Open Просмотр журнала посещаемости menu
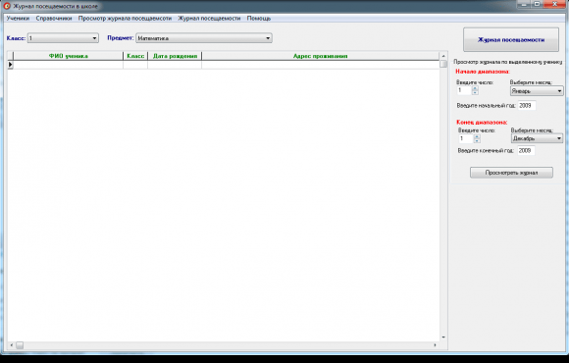This screenshot has height=363, width=569. coord(125,18)
